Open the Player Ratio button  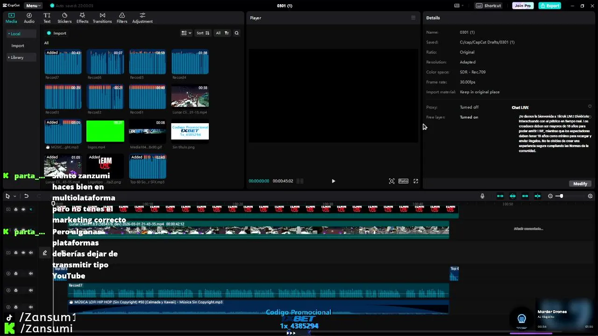point(403,181)
